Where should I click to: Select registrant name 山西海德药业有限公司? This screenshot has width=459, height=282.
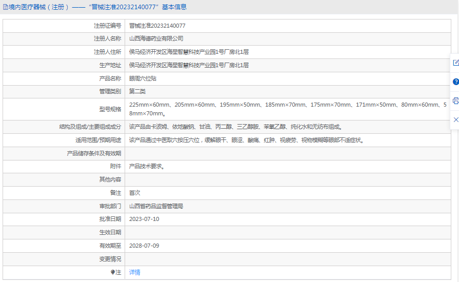tap(156, 38)
